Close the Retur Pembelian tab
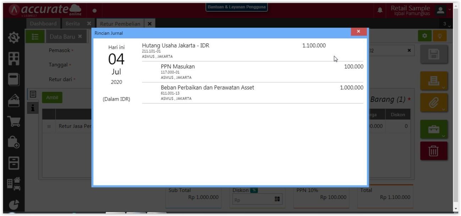Viewport: 461px width, 216px height. 150,24
